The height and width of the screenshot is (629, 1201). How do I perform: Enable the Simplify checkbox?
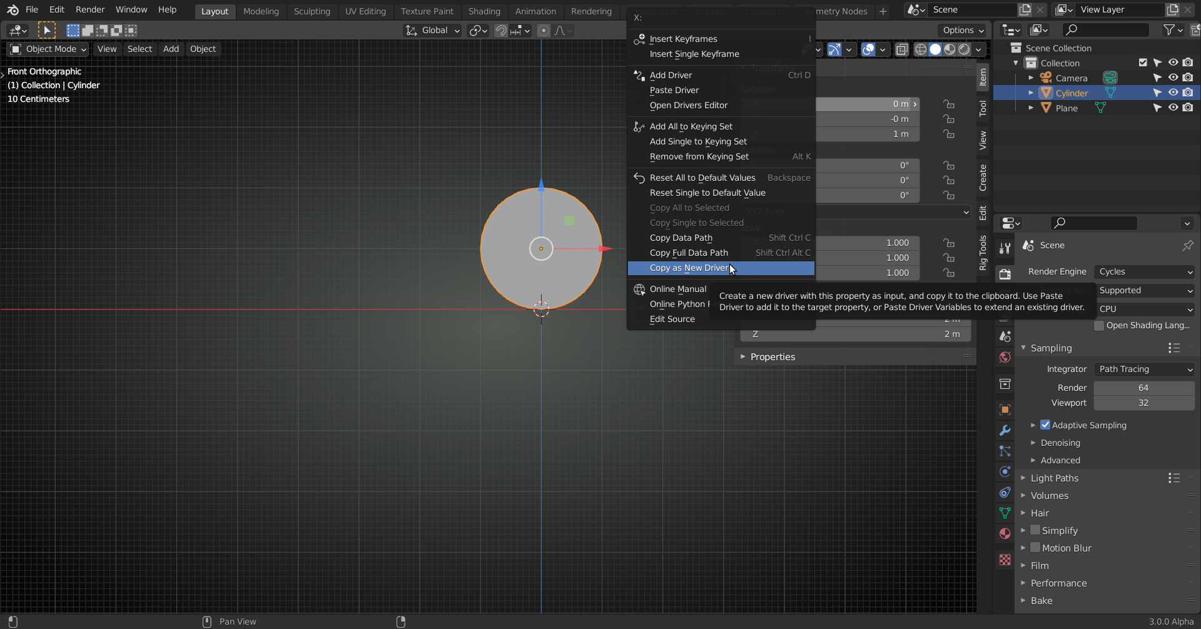(1035, 530)
